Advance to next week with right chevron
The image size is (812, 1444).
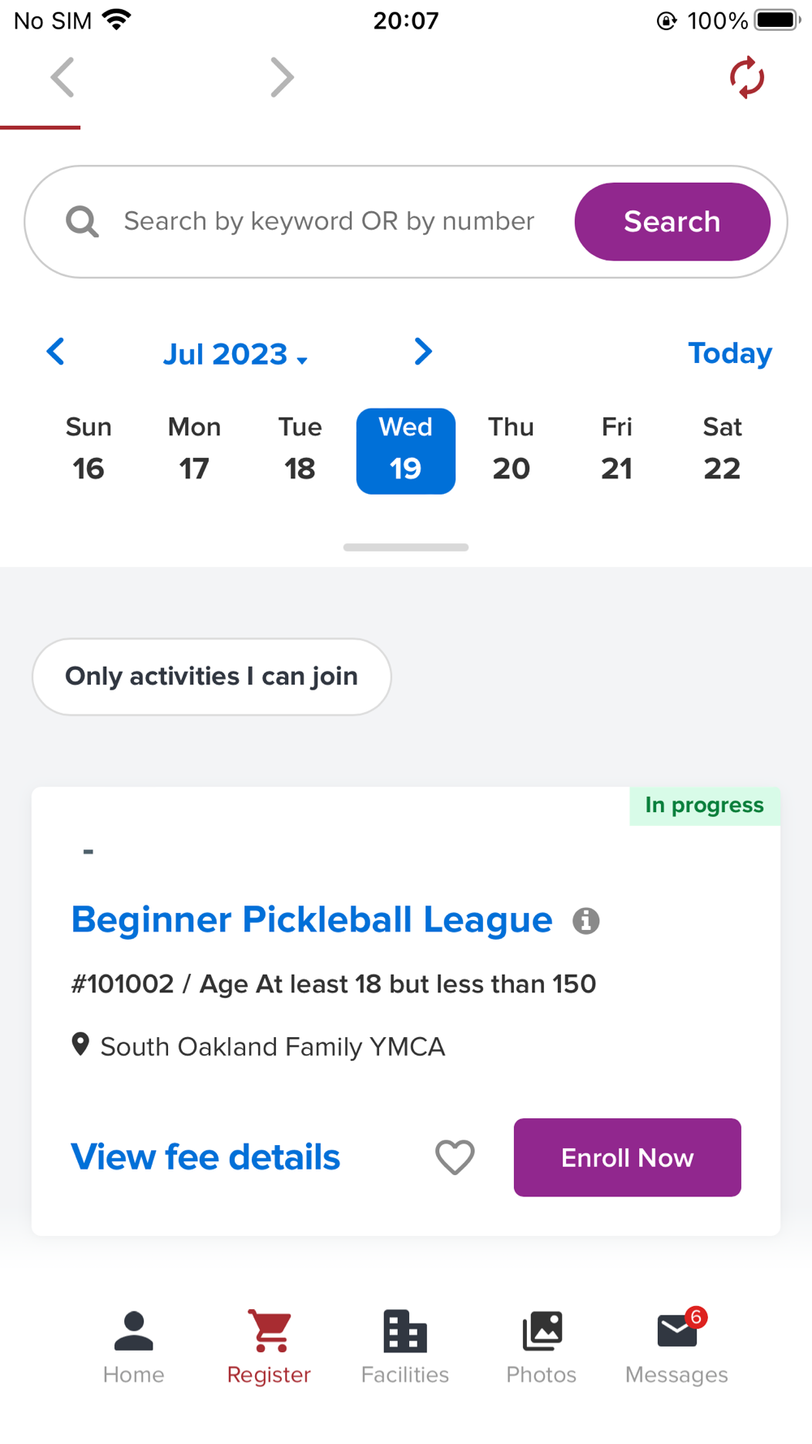423,352
